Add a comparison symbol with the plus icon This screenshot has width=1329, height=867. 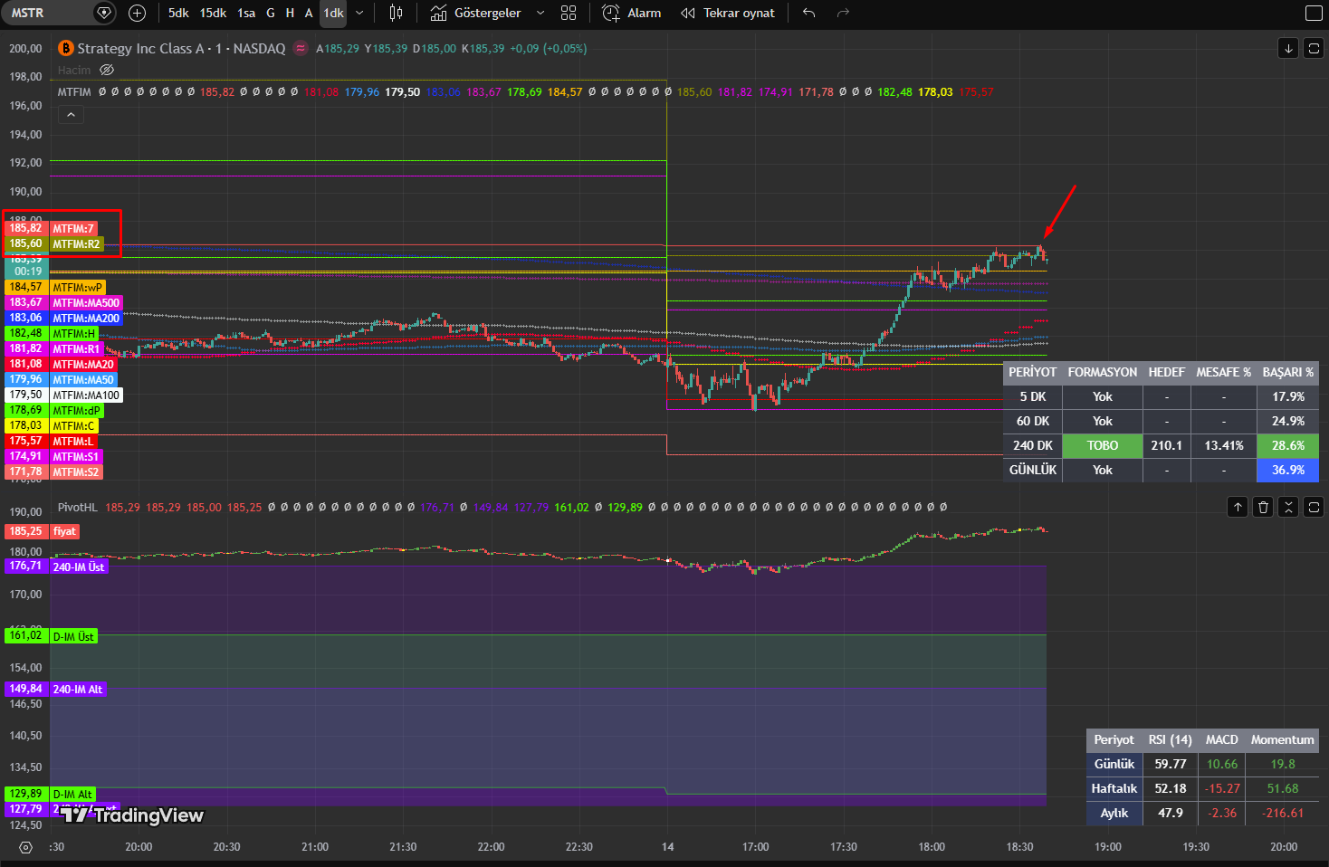[137, 13]
